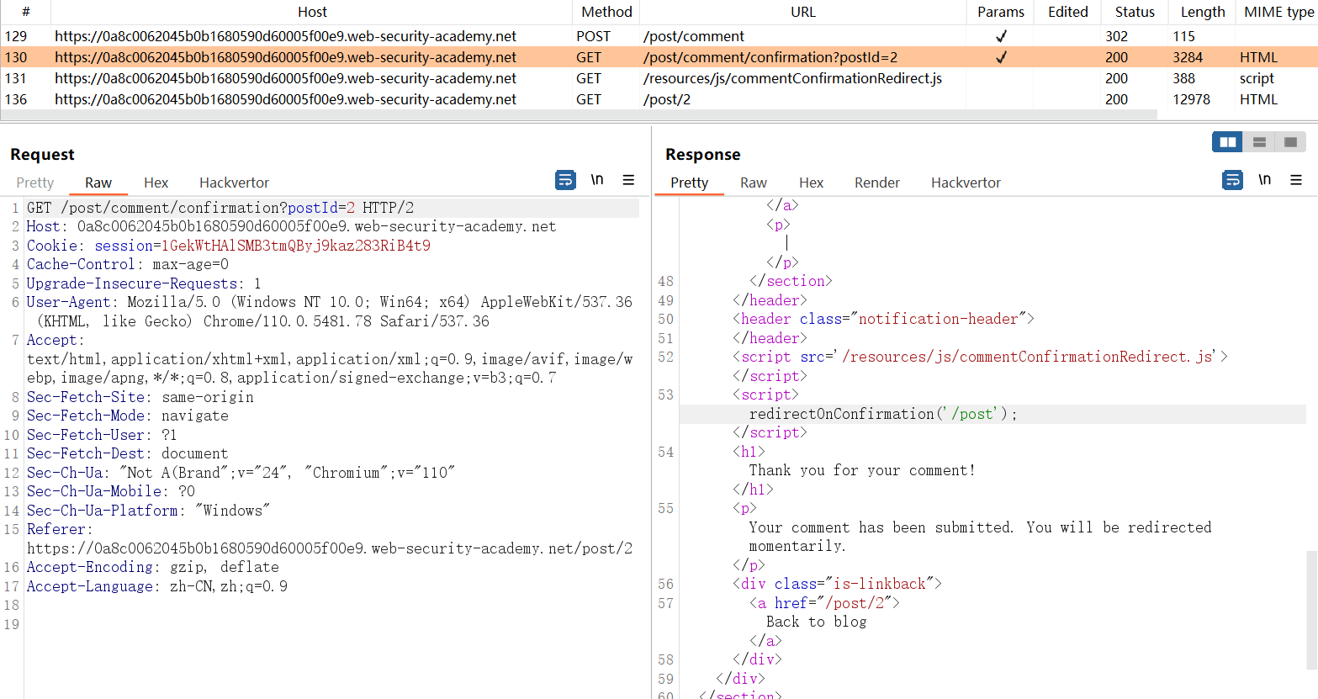Screen dimensions: 1318x699
Task: Open the Request panel hamburger menu
Action: click(628, 180)
